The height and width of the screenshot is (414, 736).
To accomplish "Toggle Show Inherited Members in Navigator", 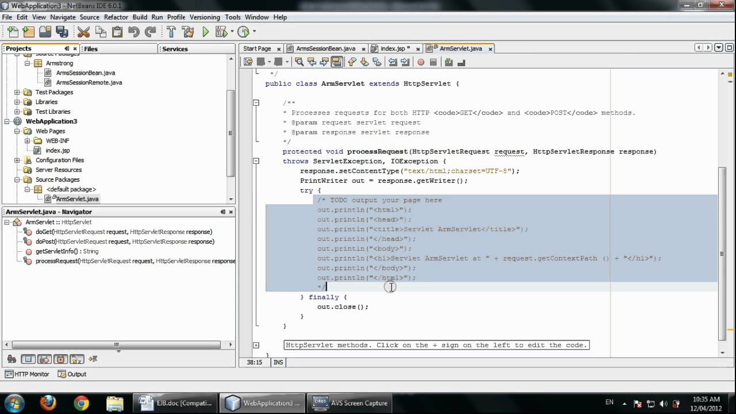I will 11,359.
